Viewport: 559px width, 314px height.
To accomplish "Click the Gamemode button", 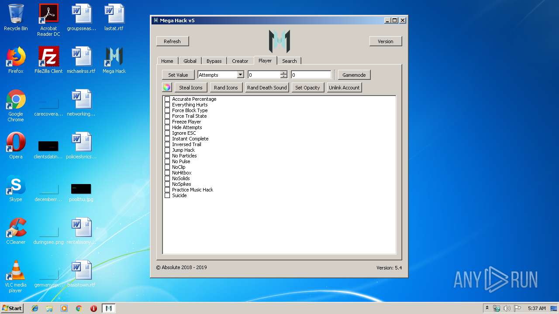I will (x=354, y=75).
